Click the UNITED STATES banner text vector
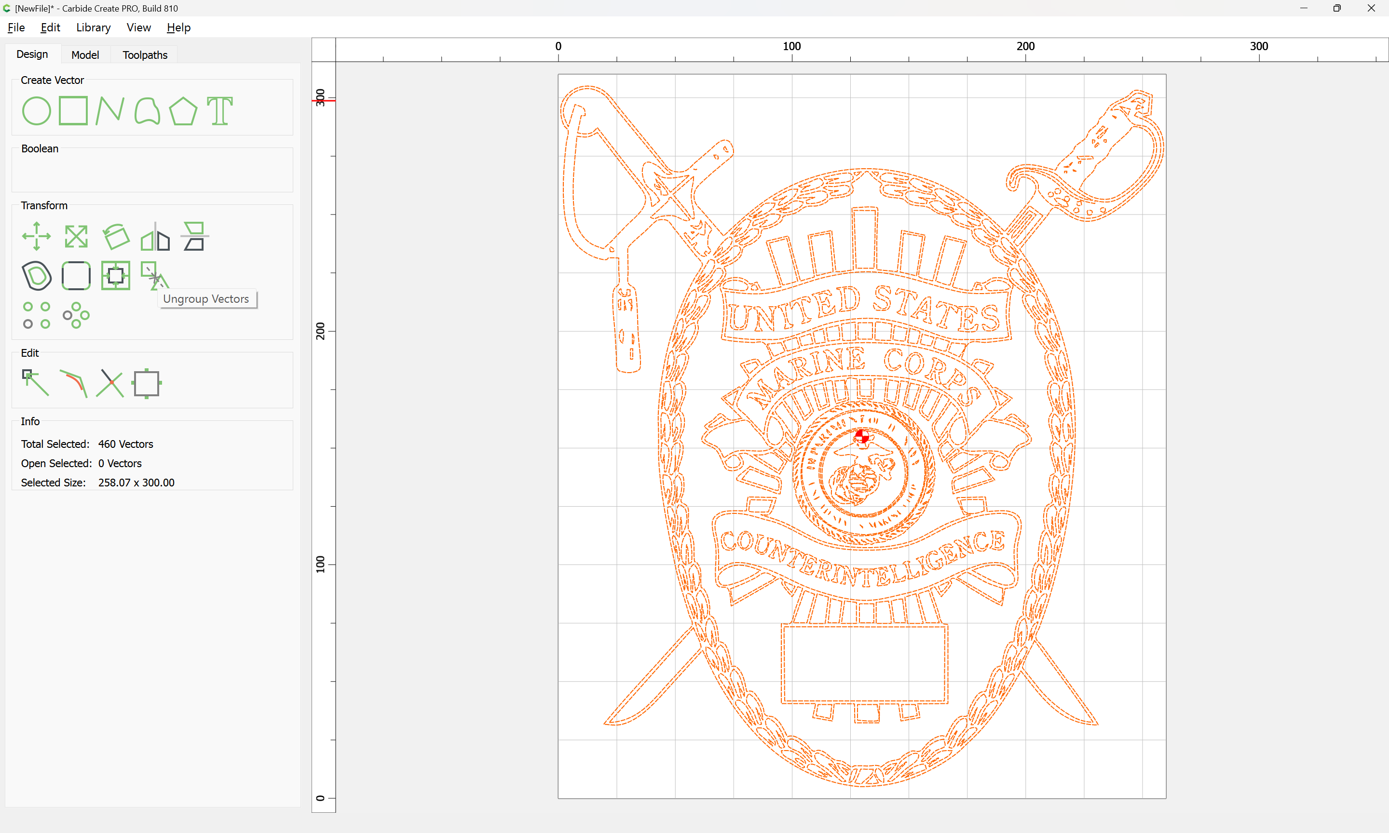 [865, 309]
